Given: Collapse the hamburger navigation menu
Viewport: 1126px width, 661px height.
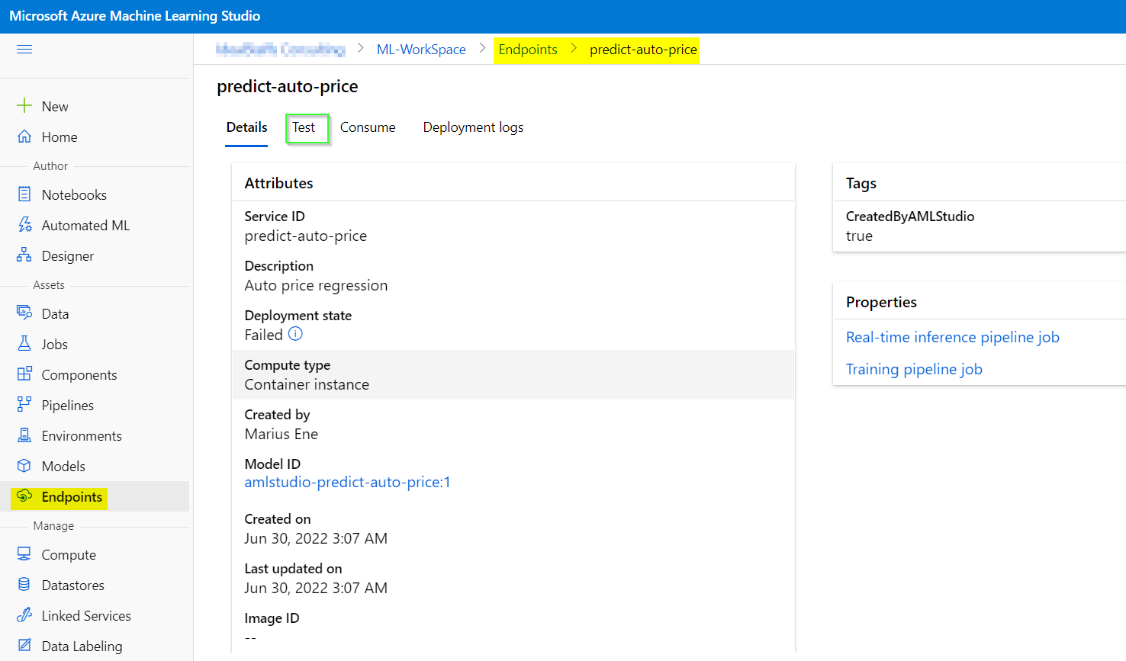Looking at the screenshot, I should tap(24, 50).
